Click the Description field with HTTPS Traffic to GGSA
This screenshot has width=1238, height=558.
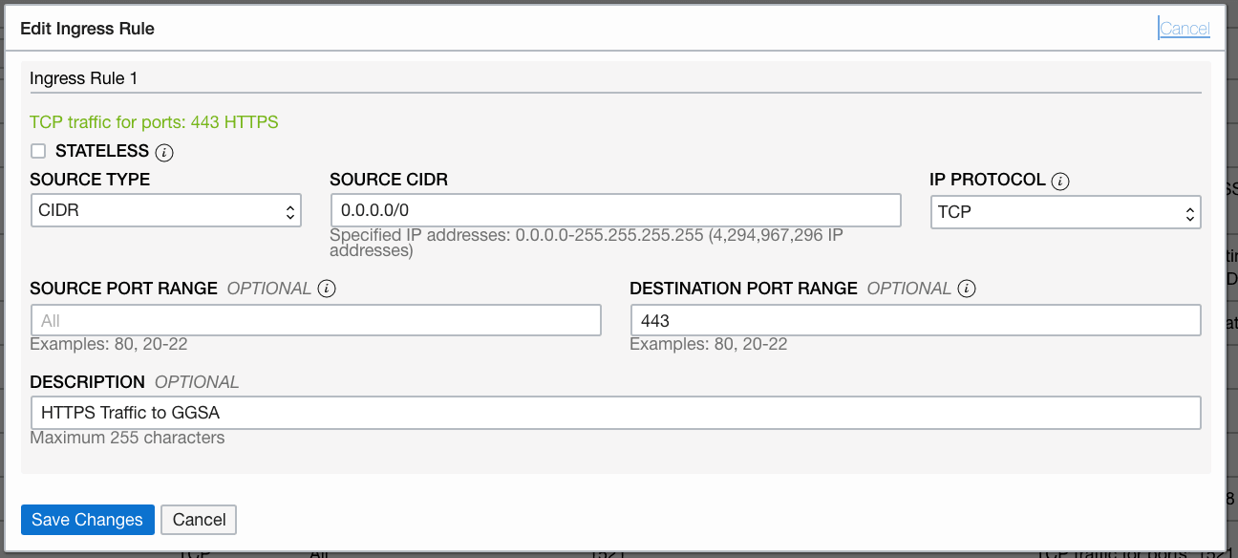[x=615, y=412]
